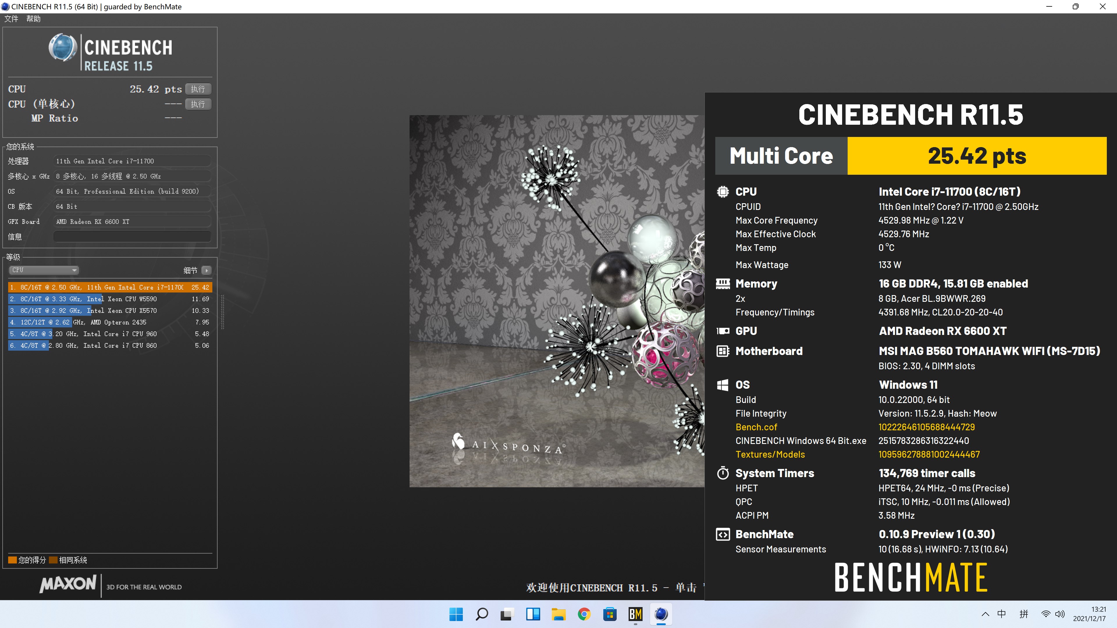Image resolution: width=1117 pixels, height=628 pixels.
Task: Click the 拼 IME mode indicator
Action: point(1024,614)
